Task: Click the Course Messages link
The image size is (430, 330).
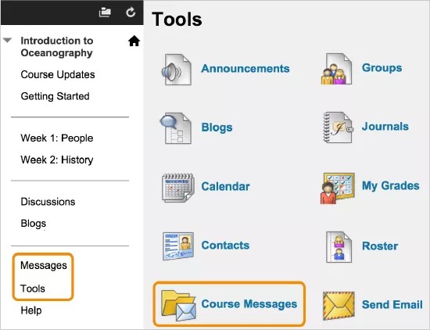Action: 249,304
